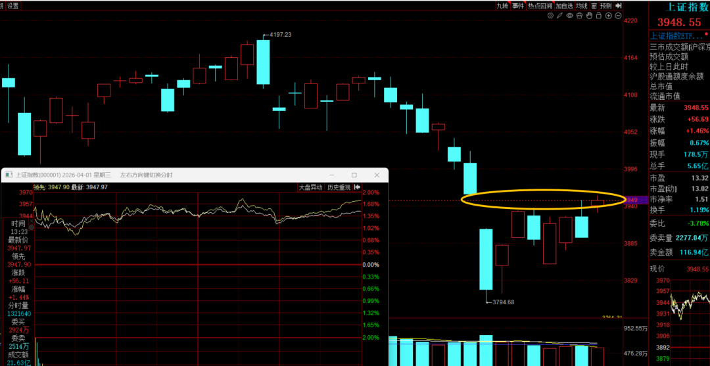Click the 最新: 3947.97 label in the popup
The width and height of the screenshot is (710, 366).
[89, 187]
